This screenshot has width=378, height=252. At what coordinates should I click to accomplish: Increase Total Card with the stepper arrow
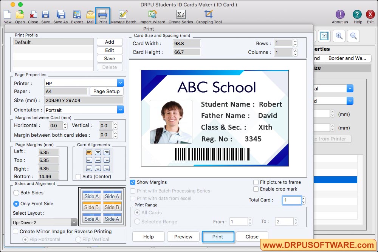coord(303,199)
